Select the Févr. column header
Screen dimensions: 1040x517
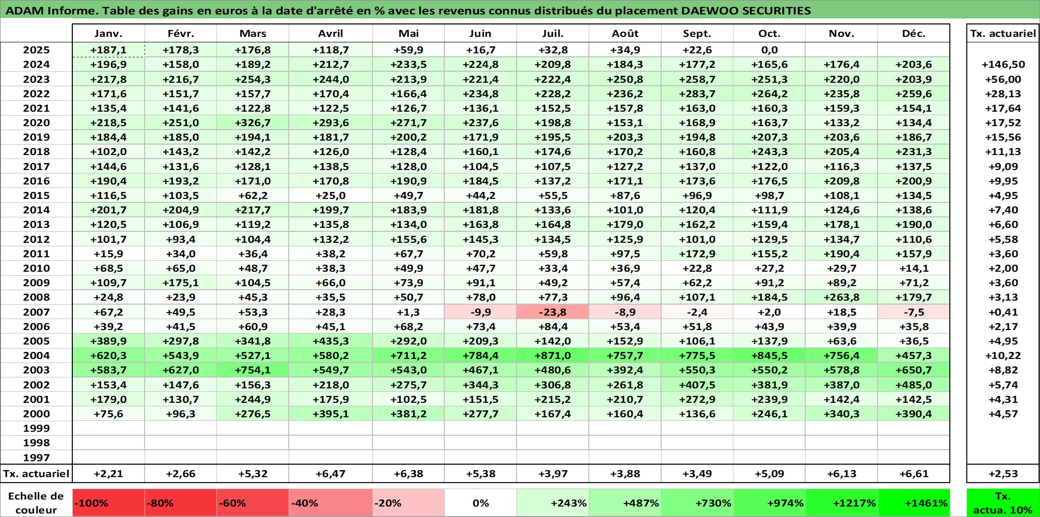pos(181,33)
